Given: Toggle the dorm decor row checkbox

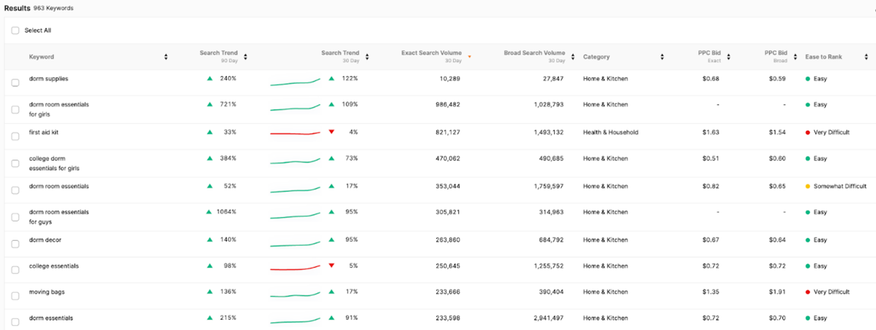Looking at the screenshot, I should 15,244.
